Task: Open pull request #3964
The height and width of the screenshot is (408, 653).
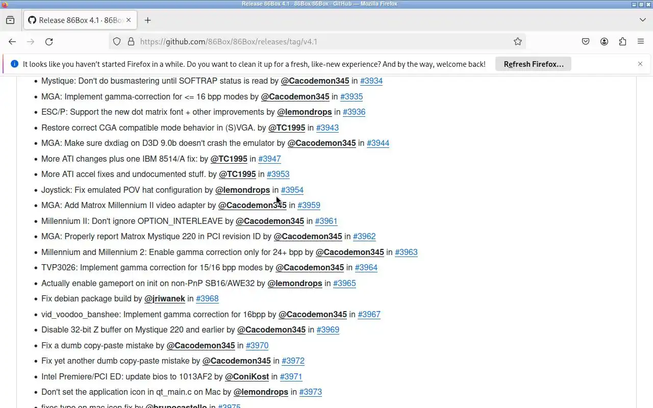Action: pos(366,268)
